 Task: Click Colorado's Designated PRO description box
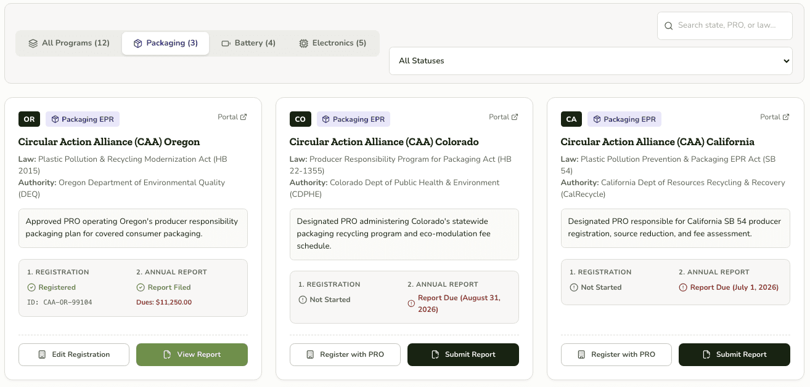click(x=404, y=234)
